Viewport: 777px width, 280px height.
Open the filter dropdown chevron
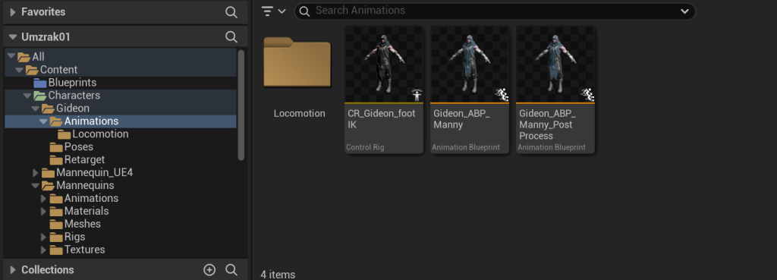click(282, 11)
